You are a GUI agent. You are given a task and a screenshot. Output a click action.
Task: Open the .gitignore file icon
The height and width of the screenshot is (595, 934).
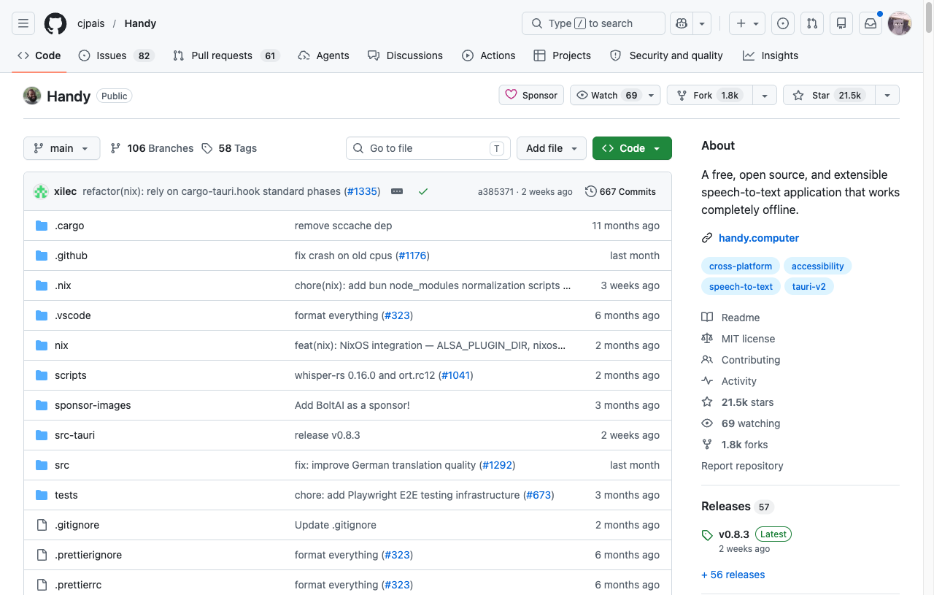click(x=42, y=525)
